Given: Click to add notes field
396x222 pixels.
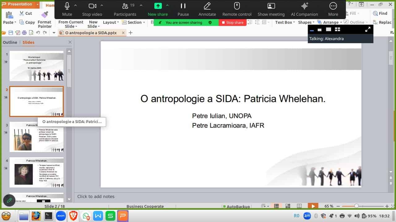Looking at the screenshot, I should point(96,196).
